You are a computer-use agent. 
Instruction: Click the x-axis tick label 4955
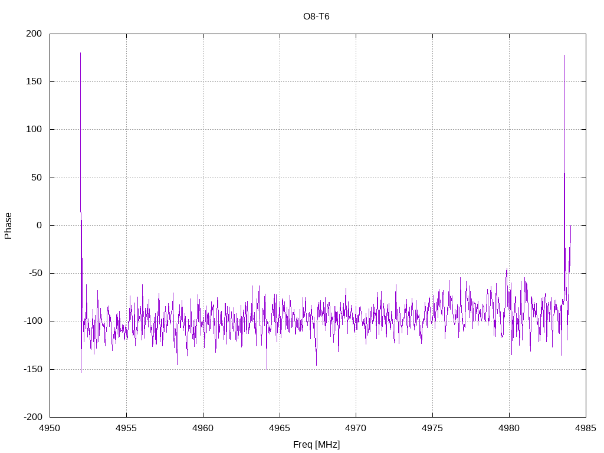pos(126,428)
